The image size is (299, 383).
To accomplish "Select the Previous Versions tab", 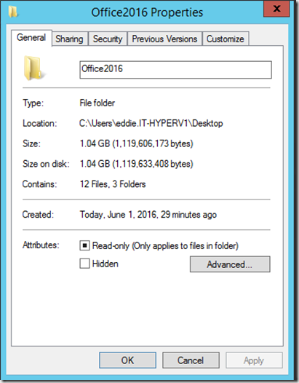I will 164,39.
